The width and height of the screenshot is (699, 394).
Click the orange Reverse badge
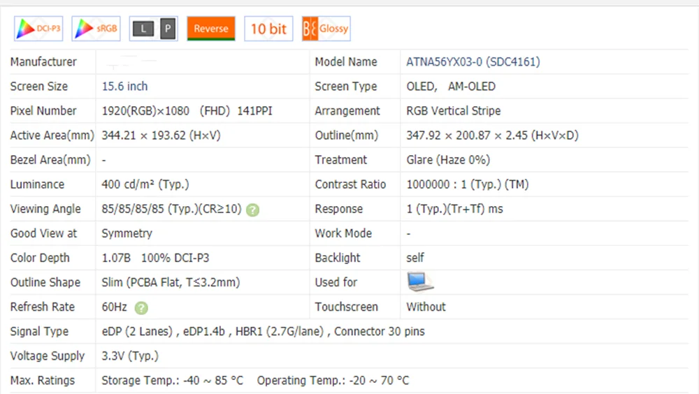coord(211,29)
